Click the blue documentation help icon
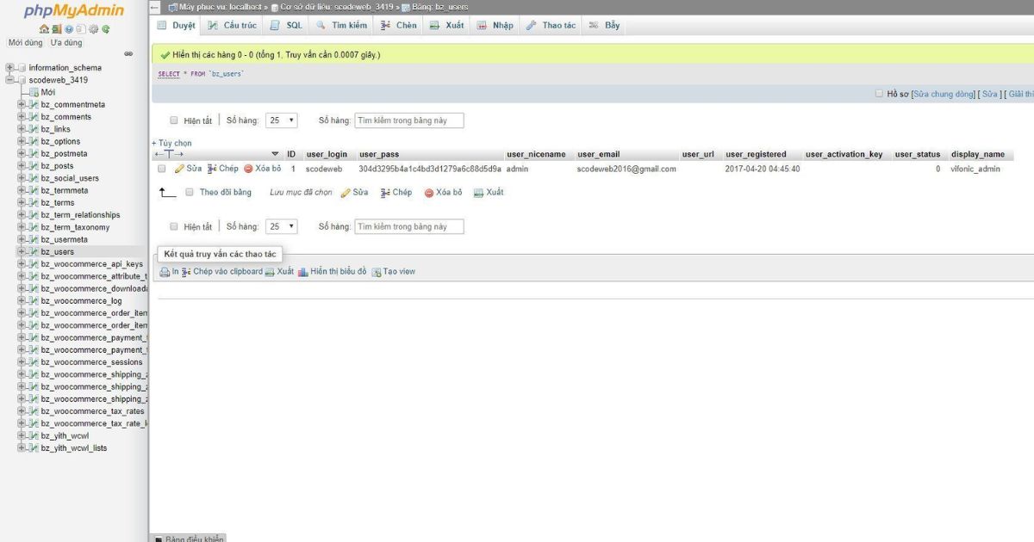This screenshot has height=542, width=1034. click(x=69, y=29)
